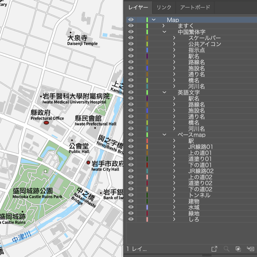Expand the ますく layer
This screenshot has width=257, height=257.
coord(163,26)
